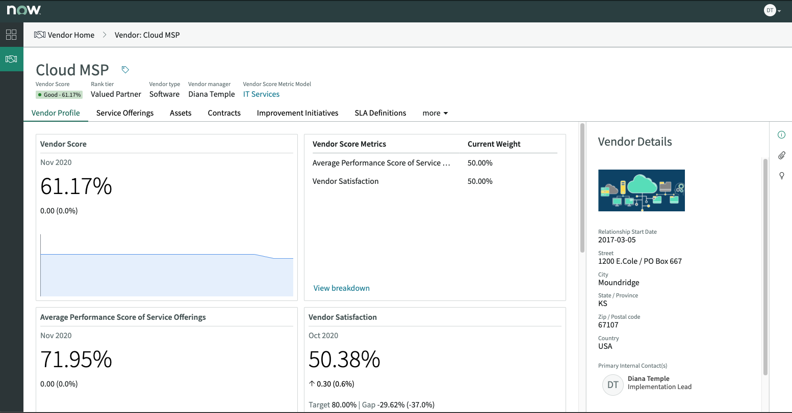
Task: Open the info panel via the circled-i icon
Action: tap(781, 134)
